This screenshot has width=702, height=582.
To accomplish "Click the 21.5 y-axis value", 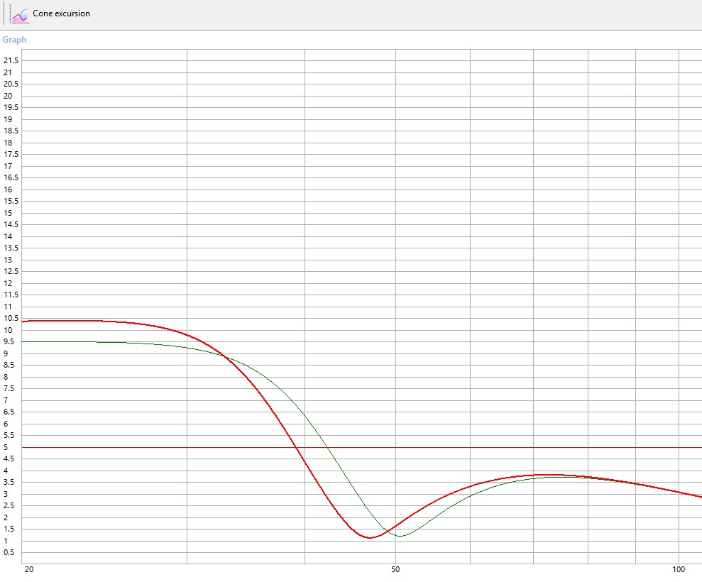I will (11, 60).
